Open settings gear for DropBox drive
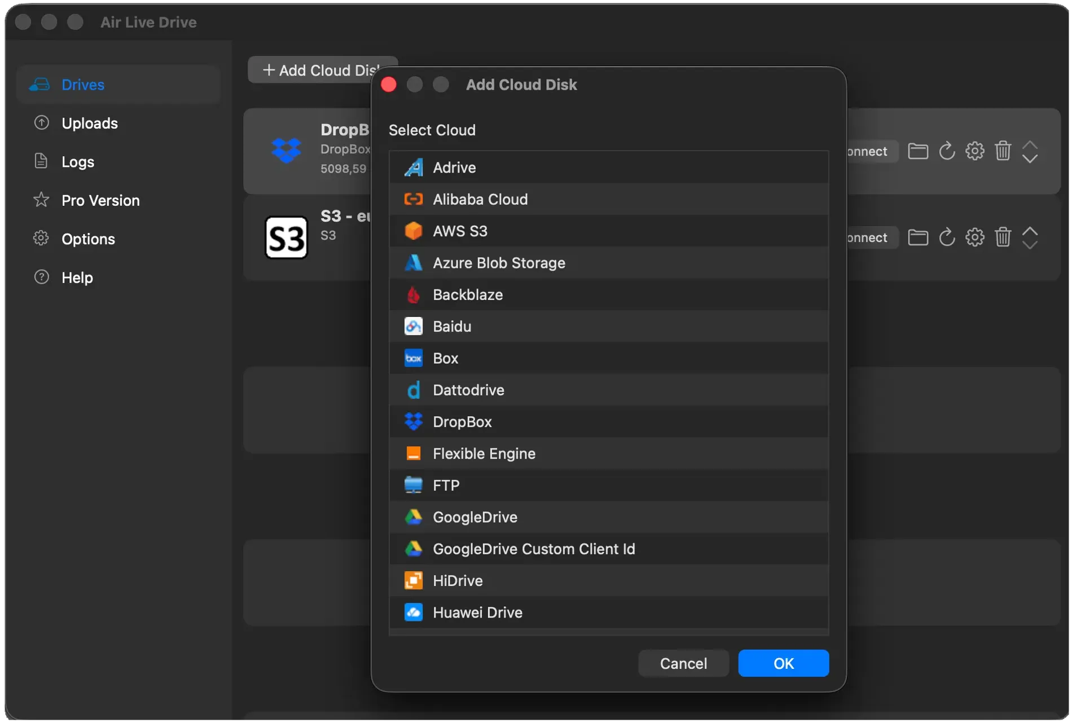Image resolution: width=1072 pixels, height=723 pixels. [974, 151]
